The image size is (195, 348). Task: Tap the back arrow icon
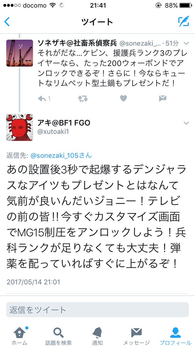[x=7, y=22]
